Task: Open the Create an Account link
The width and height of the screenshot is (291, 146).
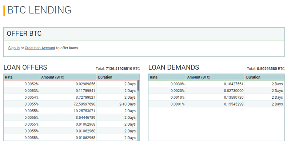Action: (x=40, y=48)
